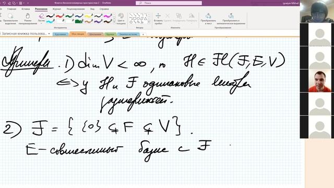
Task: Click the Undo button in title bar
Action: pos(4,3)
